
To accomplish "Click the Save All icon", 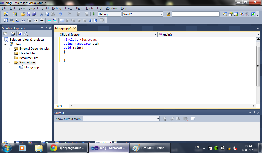I will tap(35, 14).
